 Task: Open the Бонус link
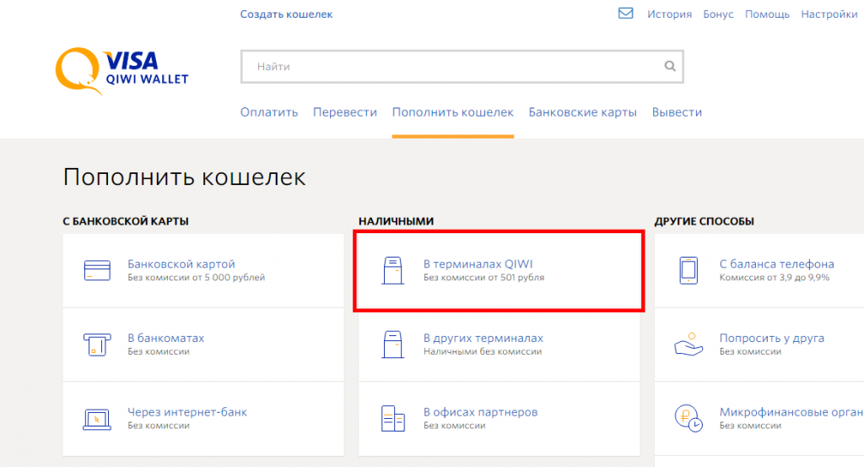pos(718,14)
